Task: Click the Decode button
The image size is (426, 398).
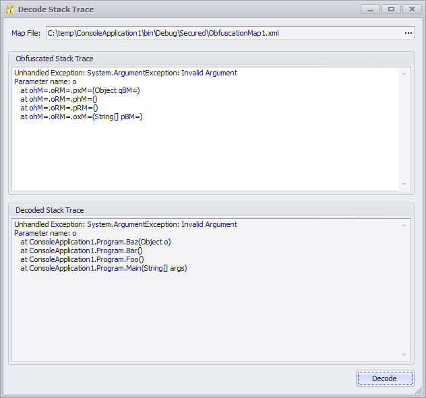Action: 384,378
